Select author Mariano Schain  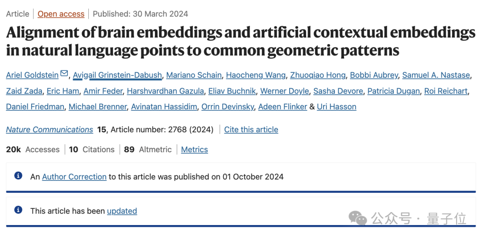[194, 75]
